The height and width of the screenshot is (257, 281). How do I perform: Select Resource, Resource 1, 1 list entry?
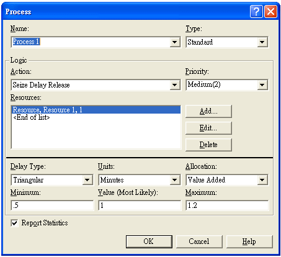click(x=96, y=110)
